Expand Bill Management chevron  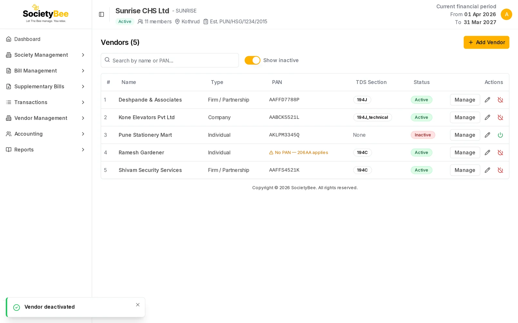[x=83, y=71]
